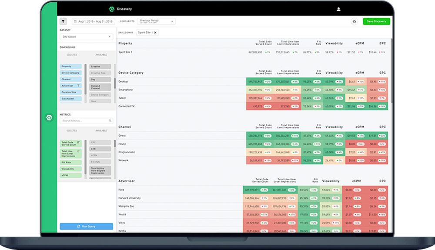Sort Advertiser table by CPC header

click(382, 181)
